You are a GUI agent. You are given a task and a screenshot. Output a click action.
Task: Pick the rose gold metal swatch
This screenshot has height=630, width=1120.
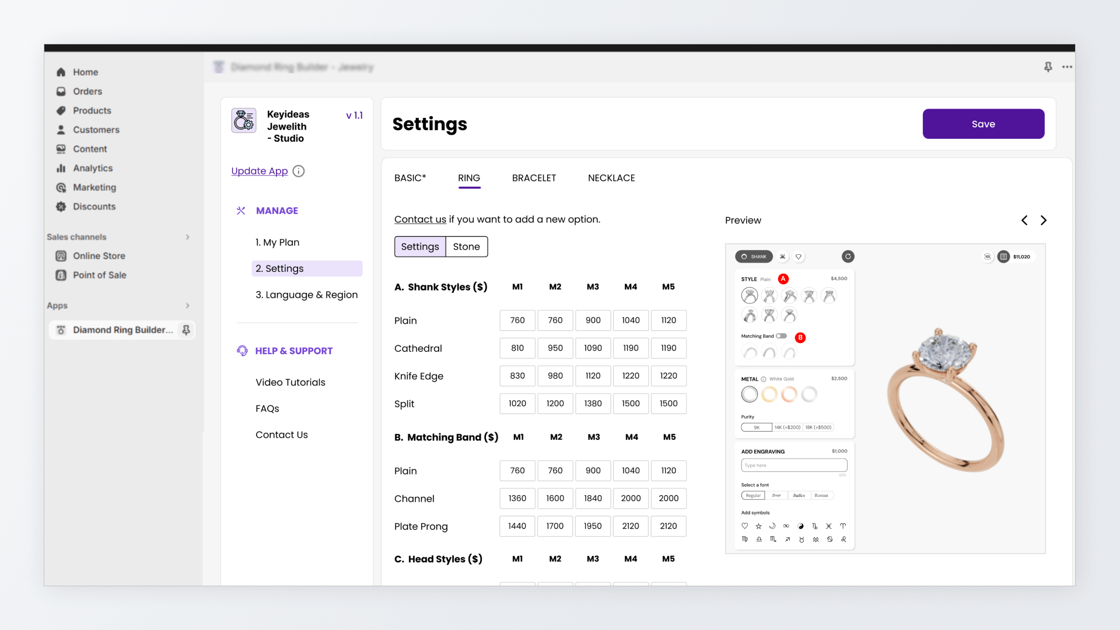click(x=789, y=395)
